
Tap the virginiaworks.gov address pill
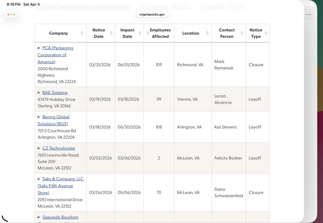[x=152, y=15]
